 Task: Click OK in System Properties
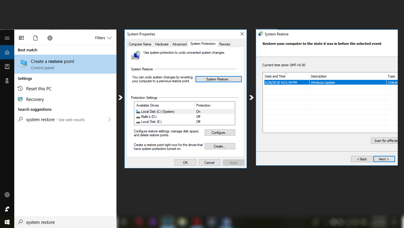pyautogui.click(x=185, y=163)
